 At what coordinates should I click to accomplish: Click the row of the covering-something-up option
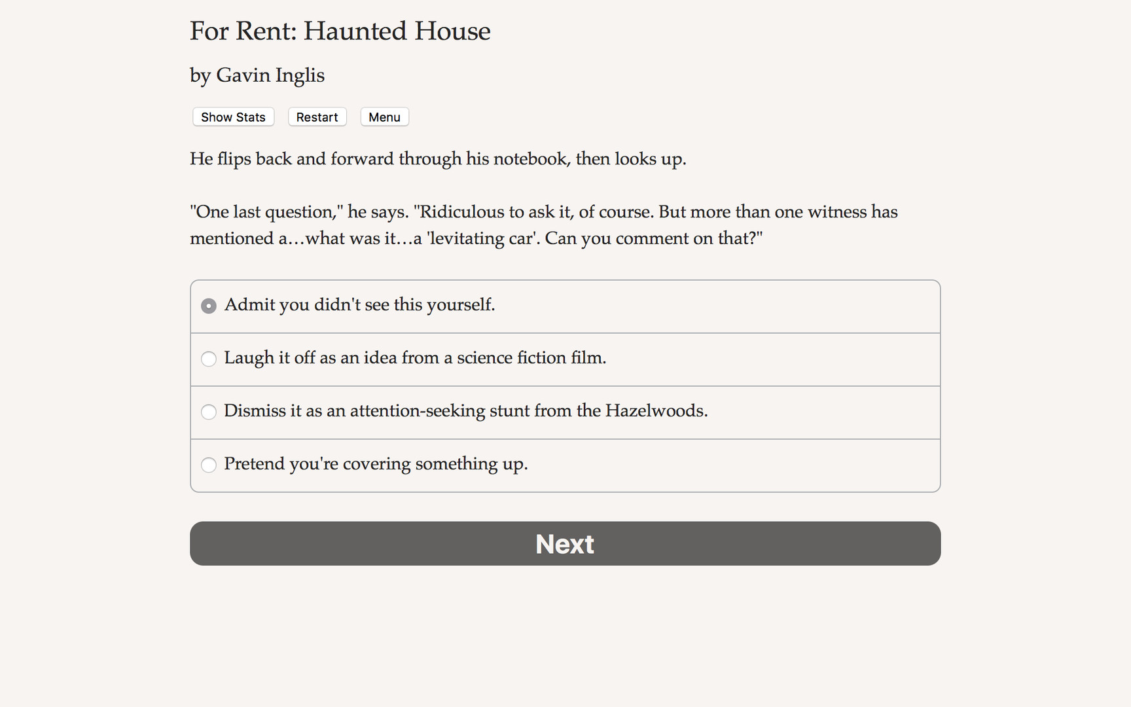[564, 465]
